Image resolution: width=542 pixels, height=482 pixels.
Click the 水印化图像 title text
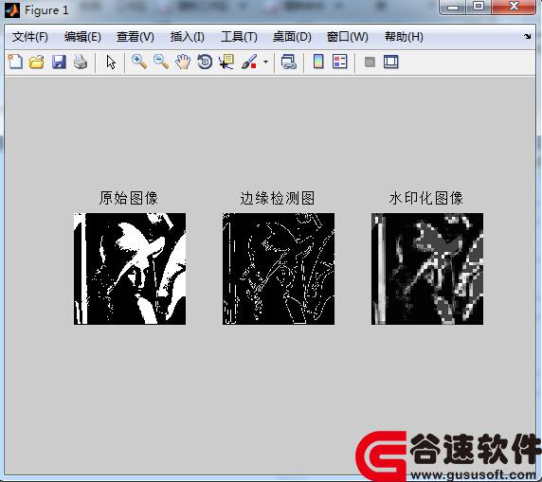(x=425, y=198)
